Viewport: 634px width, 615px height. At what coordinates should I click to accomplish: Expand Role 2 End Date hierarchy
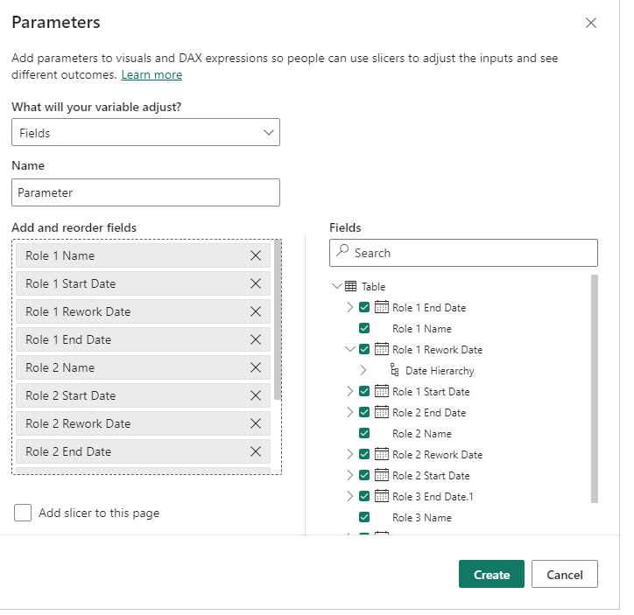[349, 412]
